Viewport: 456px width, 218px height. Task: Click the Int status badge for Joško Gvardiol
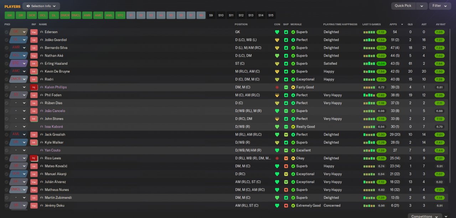coord(34,40)
